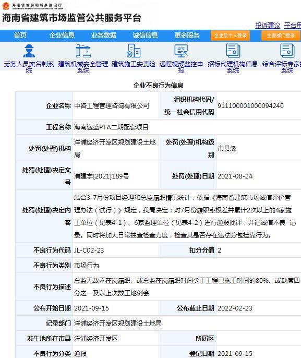This screenshot has height=358, width=301.
Task: Open 诚信信息 menu
Action: coord(146,35)
